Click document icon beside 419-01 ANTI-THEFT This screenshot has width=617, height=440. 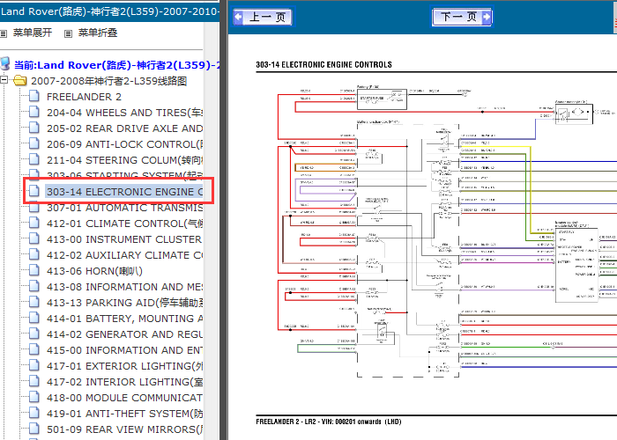click(34, 413)
